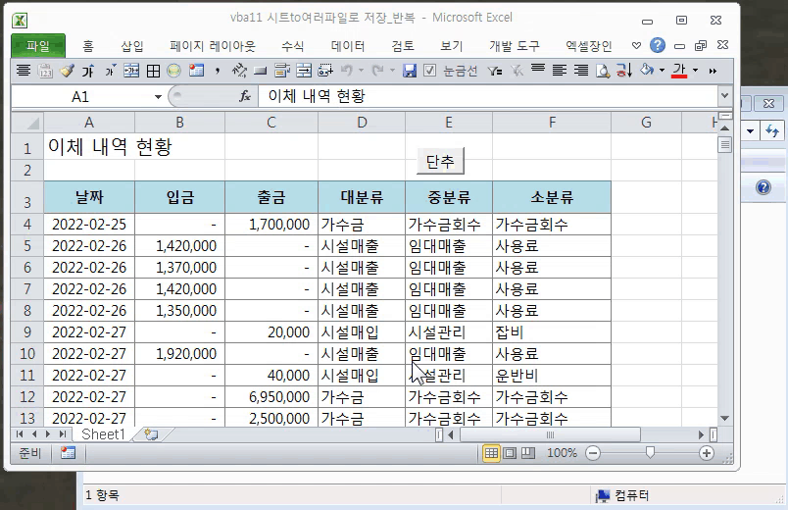Viewport: 788px width, 510px height.
Task: Increase font size with the large 가 icon
Action: pyautogui.click(x=88, y=71)
